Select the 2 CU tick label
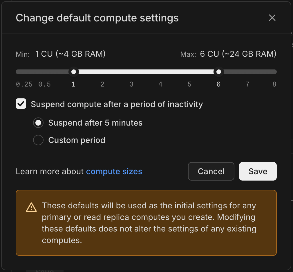The image size is (293, 272). pos(102,84)
